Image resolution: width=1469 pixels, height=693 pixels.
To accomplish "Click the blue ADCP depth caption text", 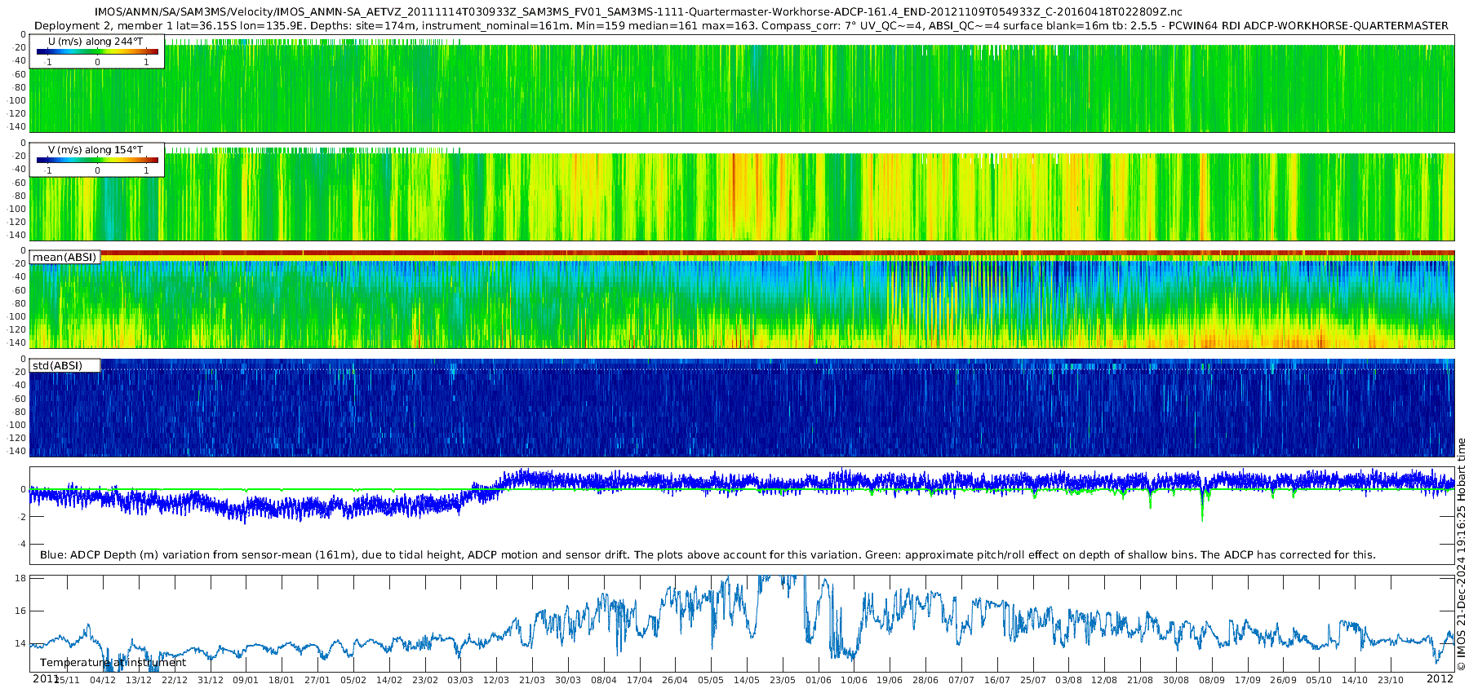I will 708,555.
